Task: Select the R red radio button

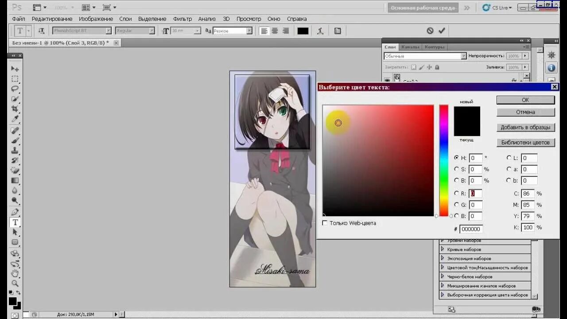Action: 457,193
